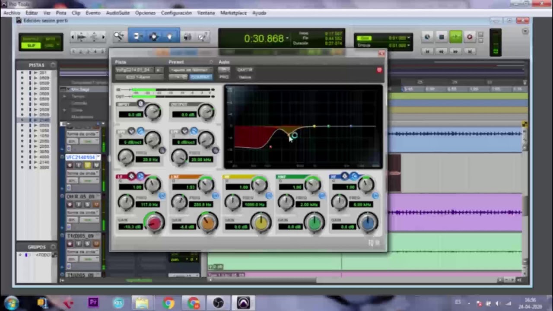Select the Zoomer tool in toolbar
Screen dimensions: 553x311
[119, 37]
